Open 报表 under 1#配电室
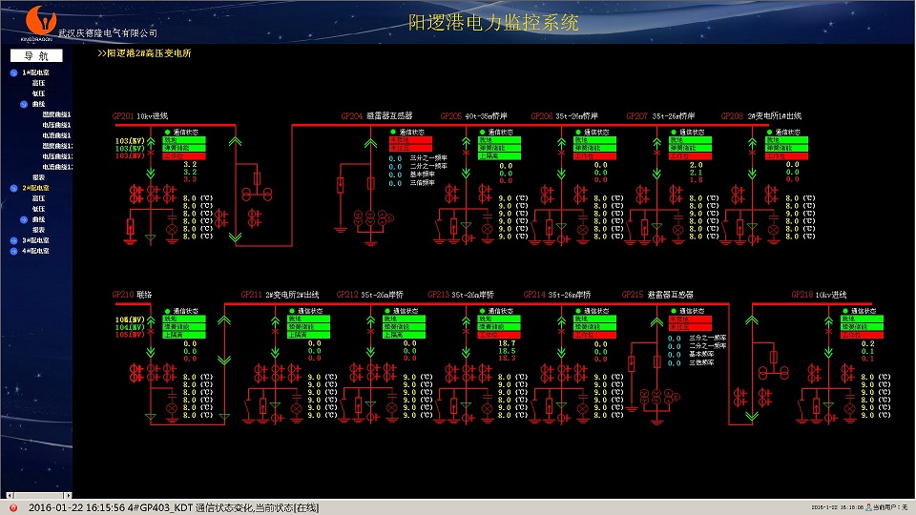The image size is (916, 515). [38, 177]
